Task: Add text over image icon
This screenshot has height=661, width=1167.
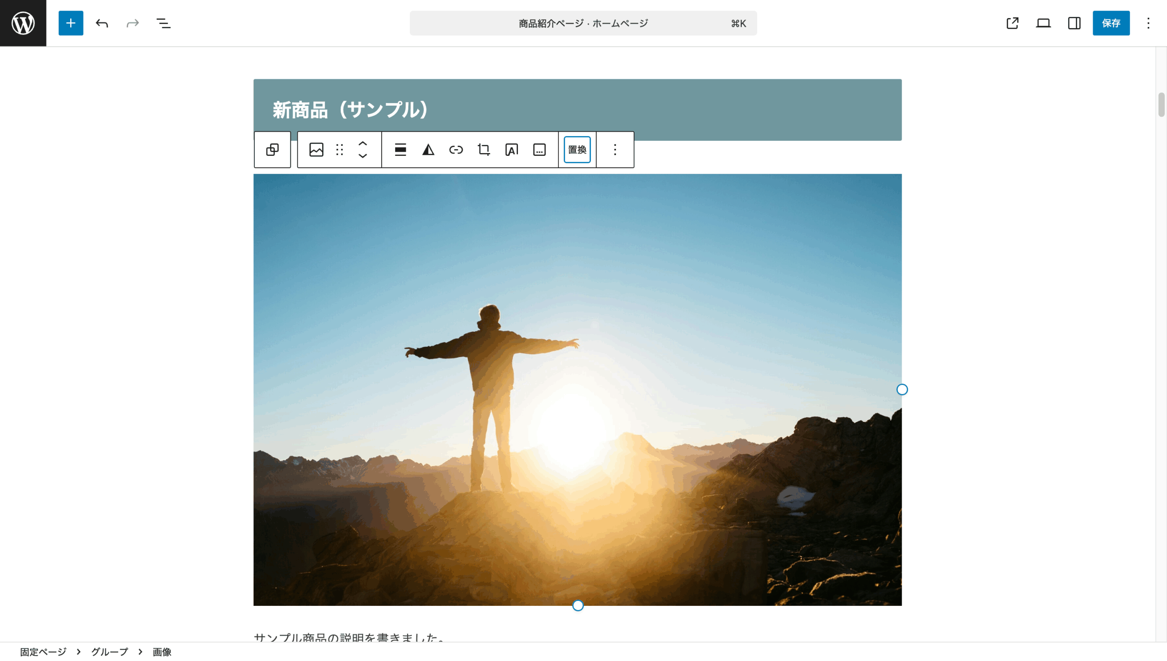Action: point(511,149)
